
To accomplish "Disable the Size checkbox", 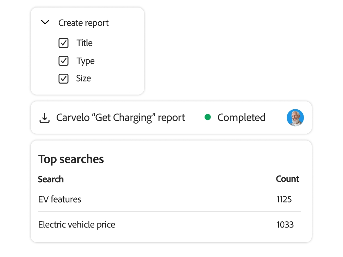I will (63, 78).
